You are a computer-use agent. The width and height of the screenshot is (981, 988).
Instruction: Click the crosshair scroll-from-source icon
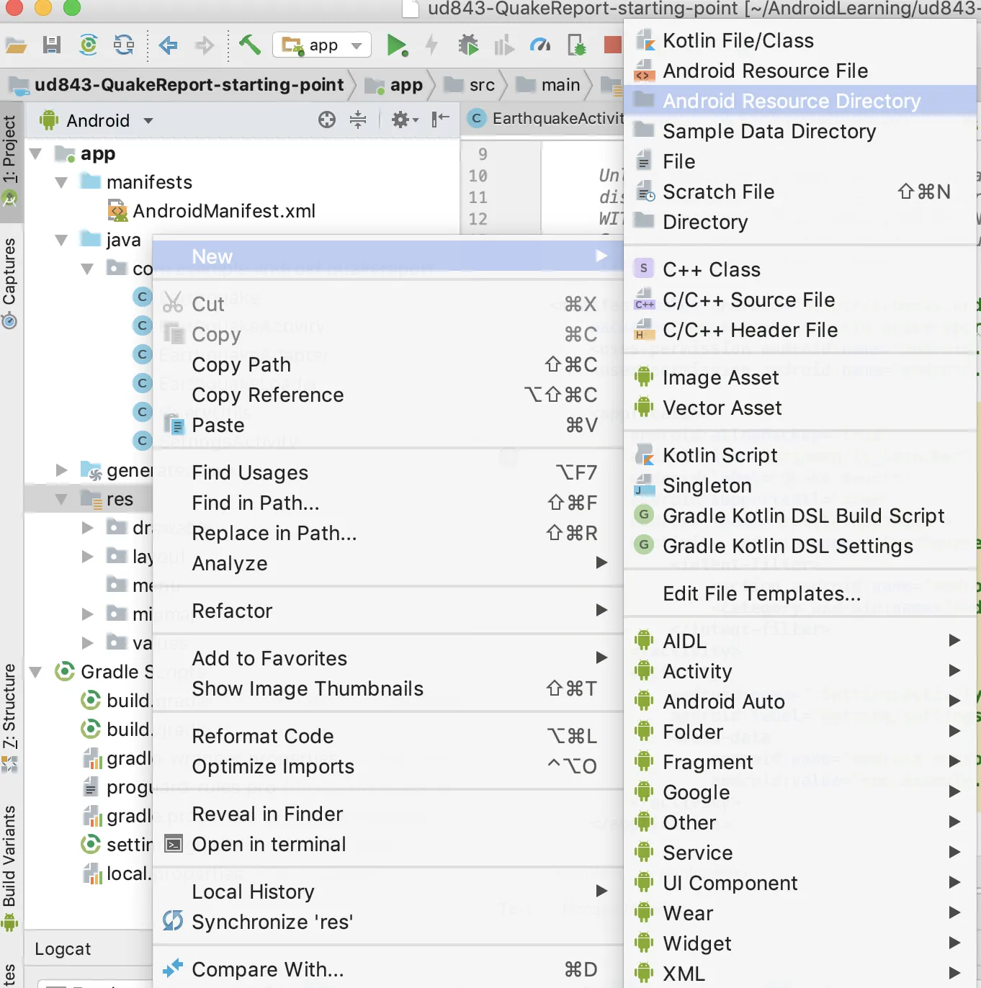point(327,120)
